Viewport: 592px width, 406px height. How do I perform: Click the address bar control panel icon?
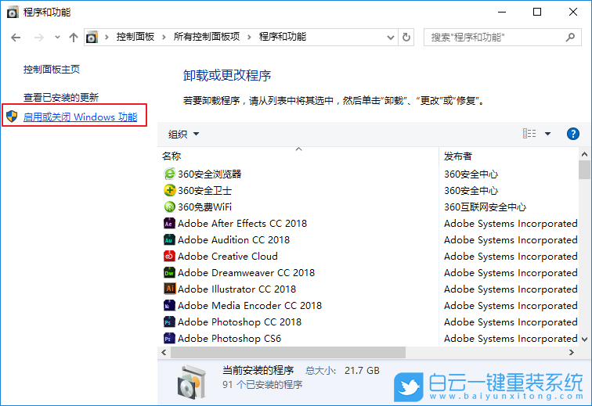(x=92, y=38)
